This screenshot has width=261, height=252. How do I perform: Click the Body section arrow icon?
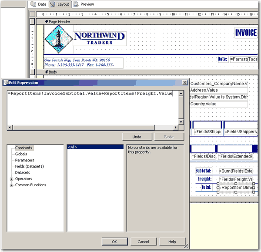(x=46, y=72)
